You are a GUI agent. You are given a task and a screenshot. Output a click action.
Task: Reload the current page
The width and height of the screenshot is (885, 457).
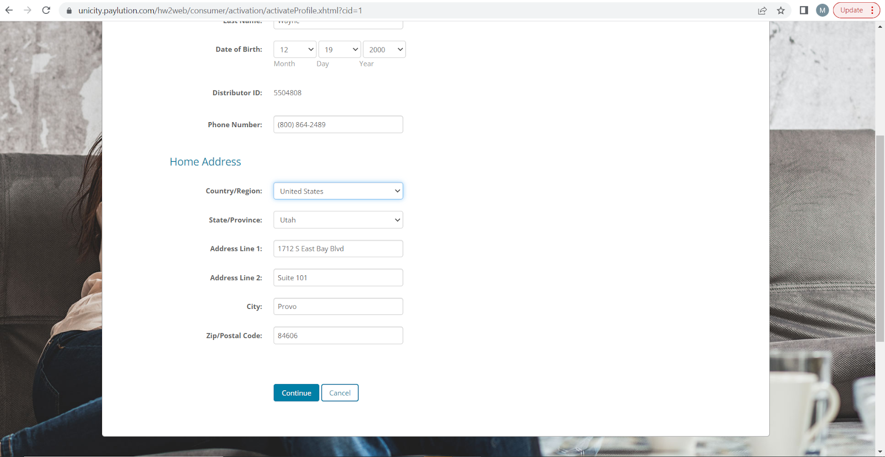pos(46,10)
